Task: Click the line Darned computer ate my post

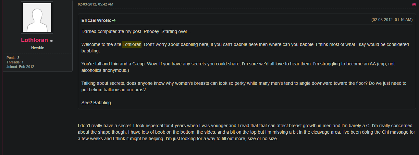Action: point(136,31)
